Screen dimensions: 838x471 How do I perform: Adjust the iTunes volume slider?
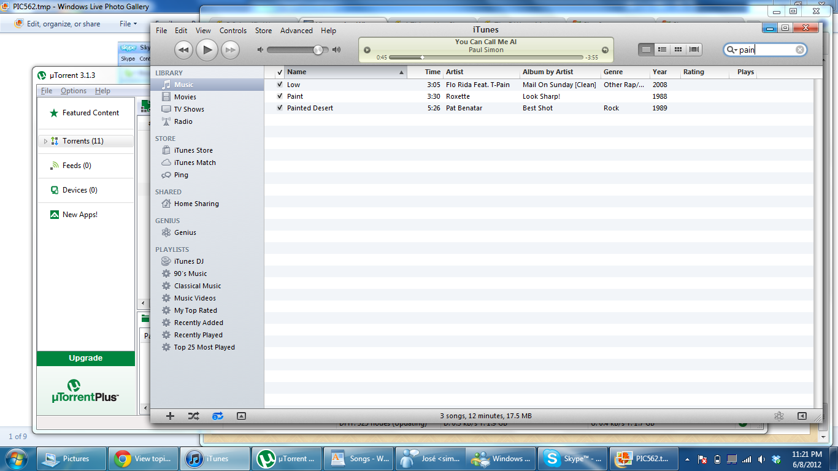(318, 50)
